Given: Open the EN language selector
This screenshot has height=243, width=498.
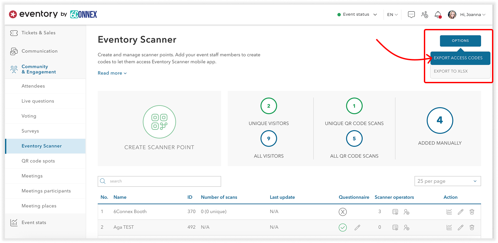Looking at the screenshot, I should click(393, 15).
